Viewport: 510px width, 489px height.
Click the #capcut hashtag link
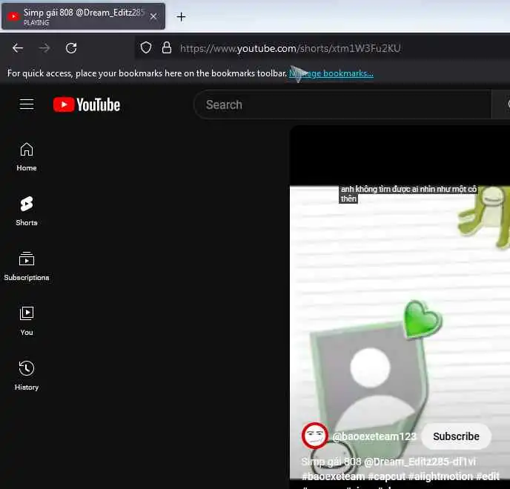[387, 476]
